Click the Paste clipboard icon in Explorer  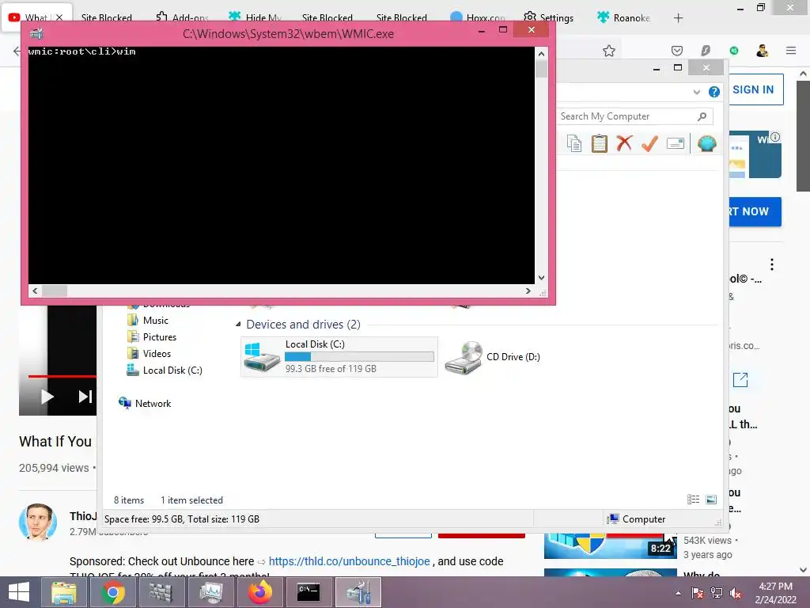(600, 143)
